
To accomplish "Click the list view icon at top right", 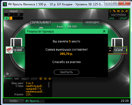I will [110, 11].
